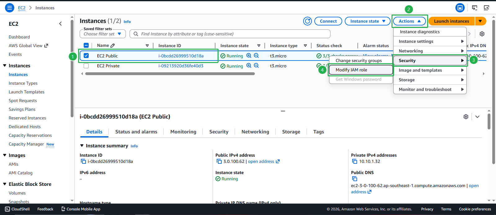Image resolution: width=496 pixels, height=215 pixels.
Task: Collapse the Elastic Block Store section
Action: click(5, 184)
